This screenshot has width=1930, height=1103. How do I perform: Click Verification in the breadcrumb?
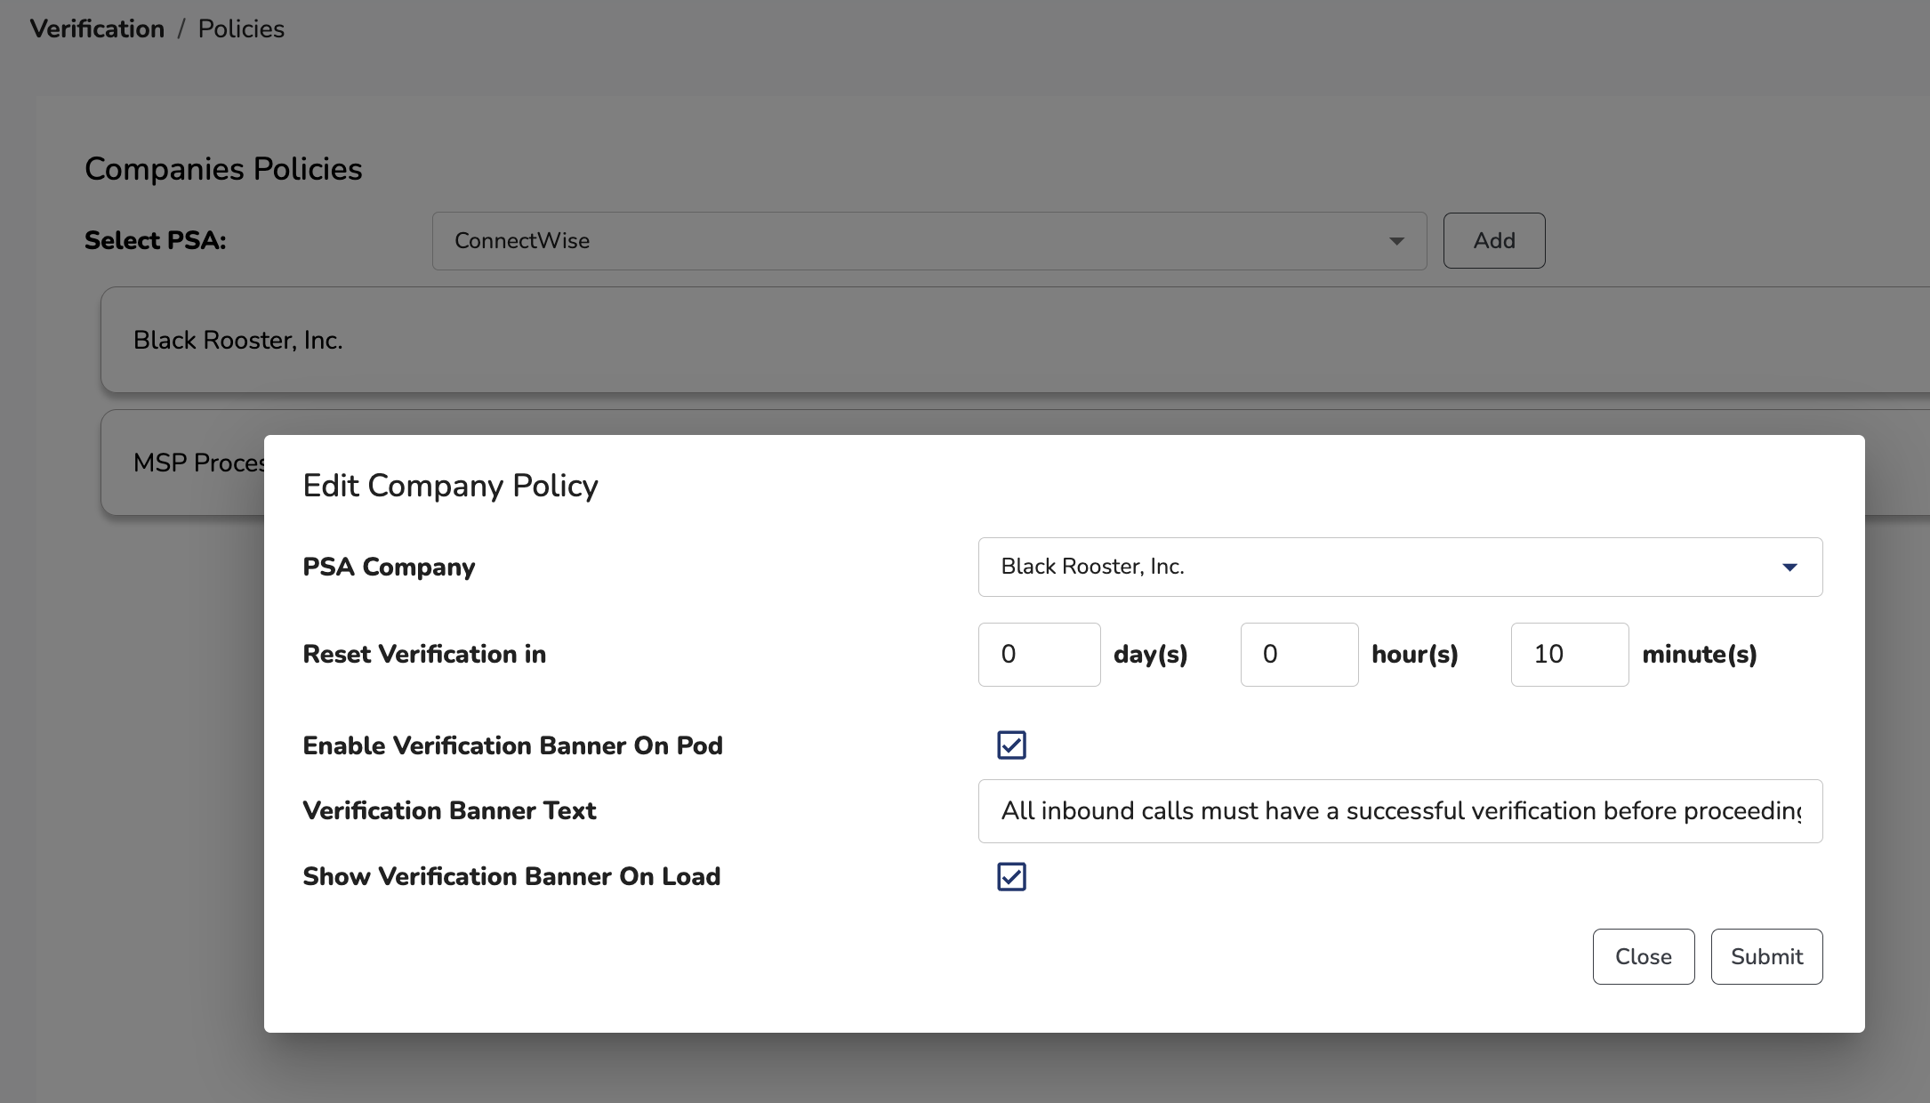pos(97,29)
